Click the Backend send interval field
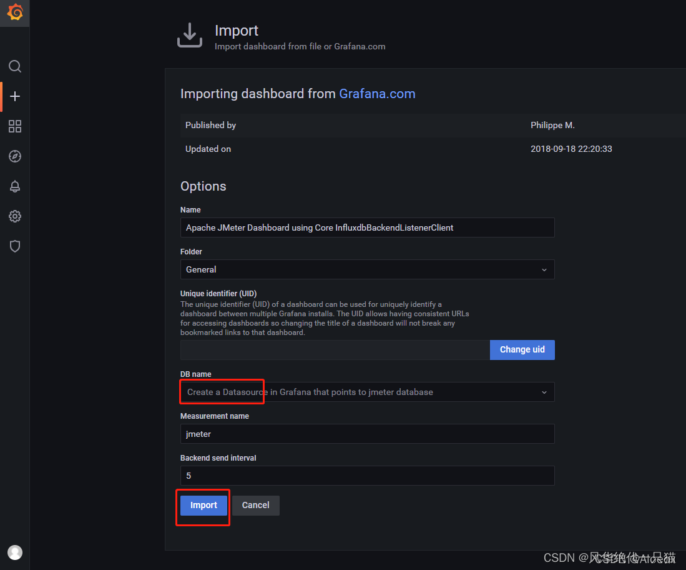Image resolution: width=686 pixels, height=570 pixels. (x=367, y=476)
